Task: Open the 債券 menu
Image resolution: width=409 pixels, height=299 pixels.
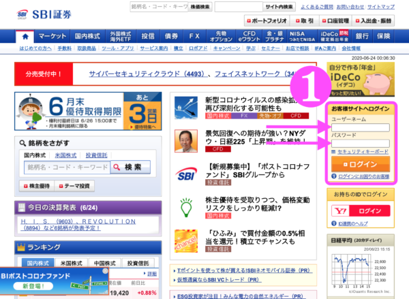Action: coord(171,36)
